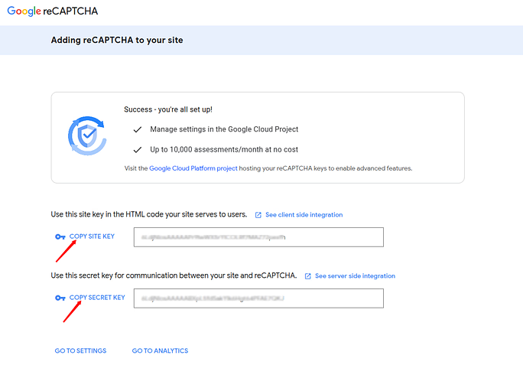Image resolution: width=523 pixels, height=391 pixels.
Task: Click the key icon beside COPY SECRET KEY
Action: (x=60, y=298)
